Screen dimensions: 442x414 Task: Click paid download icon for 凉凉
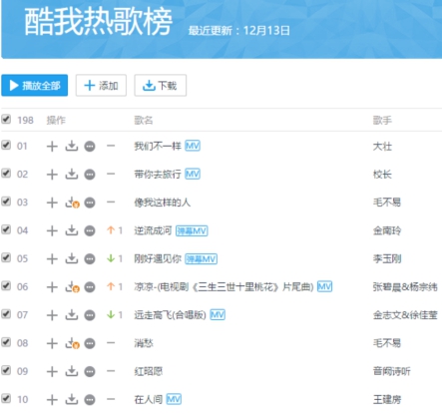[x=72, y=287]
